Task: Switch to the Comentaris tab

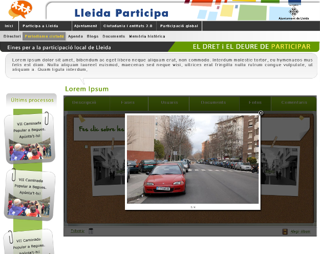Action: 294,104
